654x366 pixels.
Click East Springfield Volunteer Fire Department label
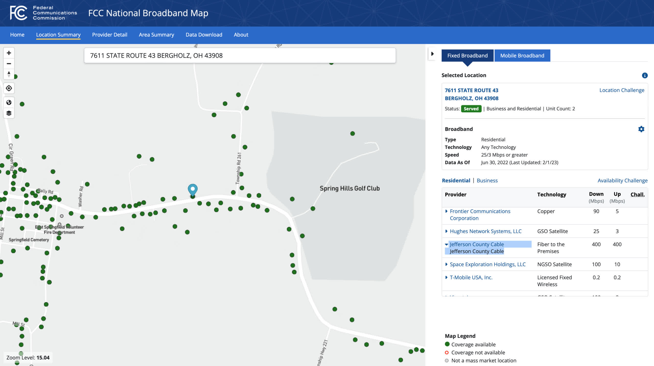[59, 230]
